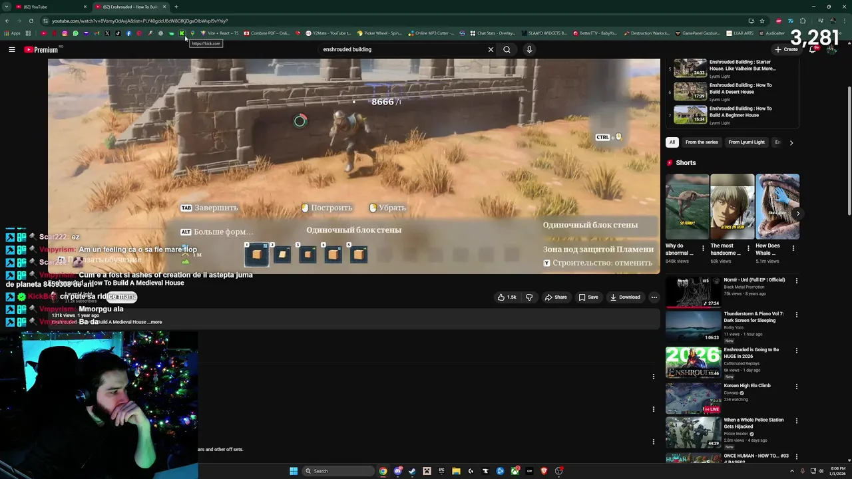The image size is (852, 479).
Task: Open the YouTube guide hamburger menu
Action: tap(12, 49)
